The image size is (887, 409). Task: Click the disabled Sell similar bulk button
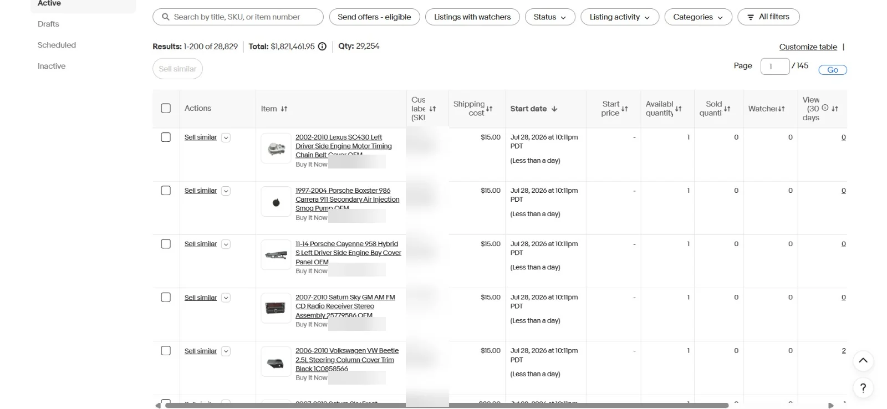click(177, 69)
